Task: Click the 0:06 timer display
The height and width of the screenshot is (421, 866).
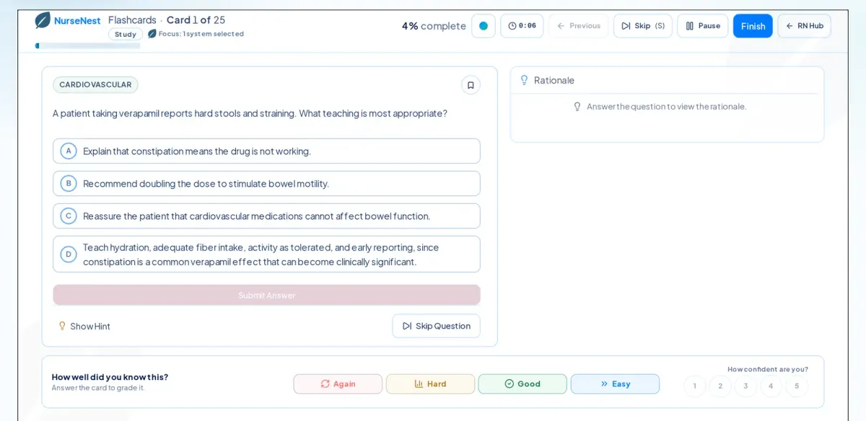Action: tap(522, 26)
